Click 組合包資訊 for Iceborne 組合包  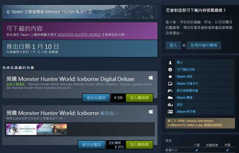(92, 145)
